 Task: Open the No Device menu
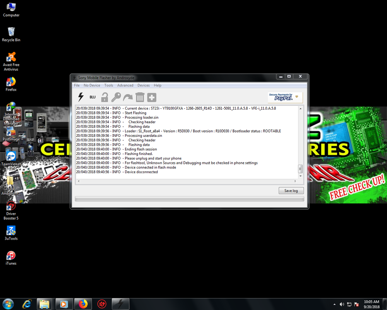click(x=92, y=85)
